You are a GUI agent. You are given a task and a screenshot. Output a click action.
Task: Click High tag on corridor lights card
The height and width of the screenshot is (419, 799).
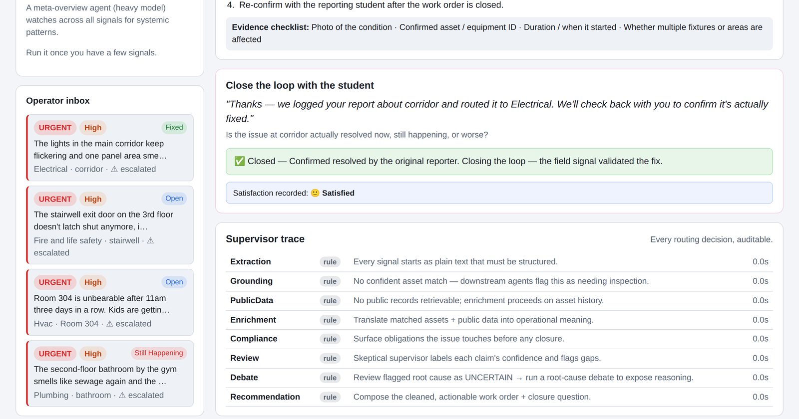point(93,128)
